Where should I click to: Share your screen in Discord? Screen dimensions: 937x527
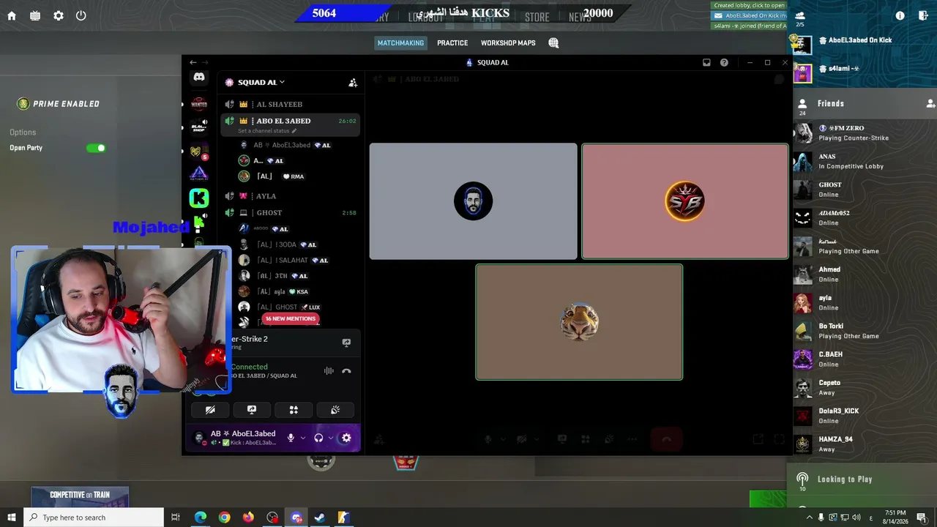(x=252, y=410)
